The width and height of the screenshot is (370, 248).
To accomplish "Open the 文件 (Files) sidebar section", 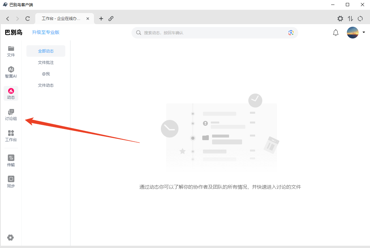I will click(11, 51).
